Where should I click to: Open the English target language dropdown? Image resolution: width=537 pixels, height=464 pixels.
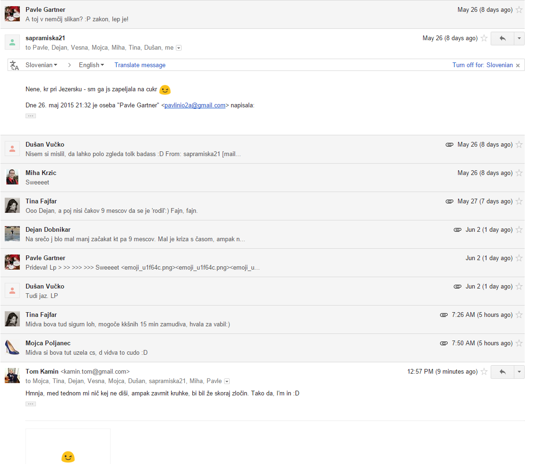91,65
